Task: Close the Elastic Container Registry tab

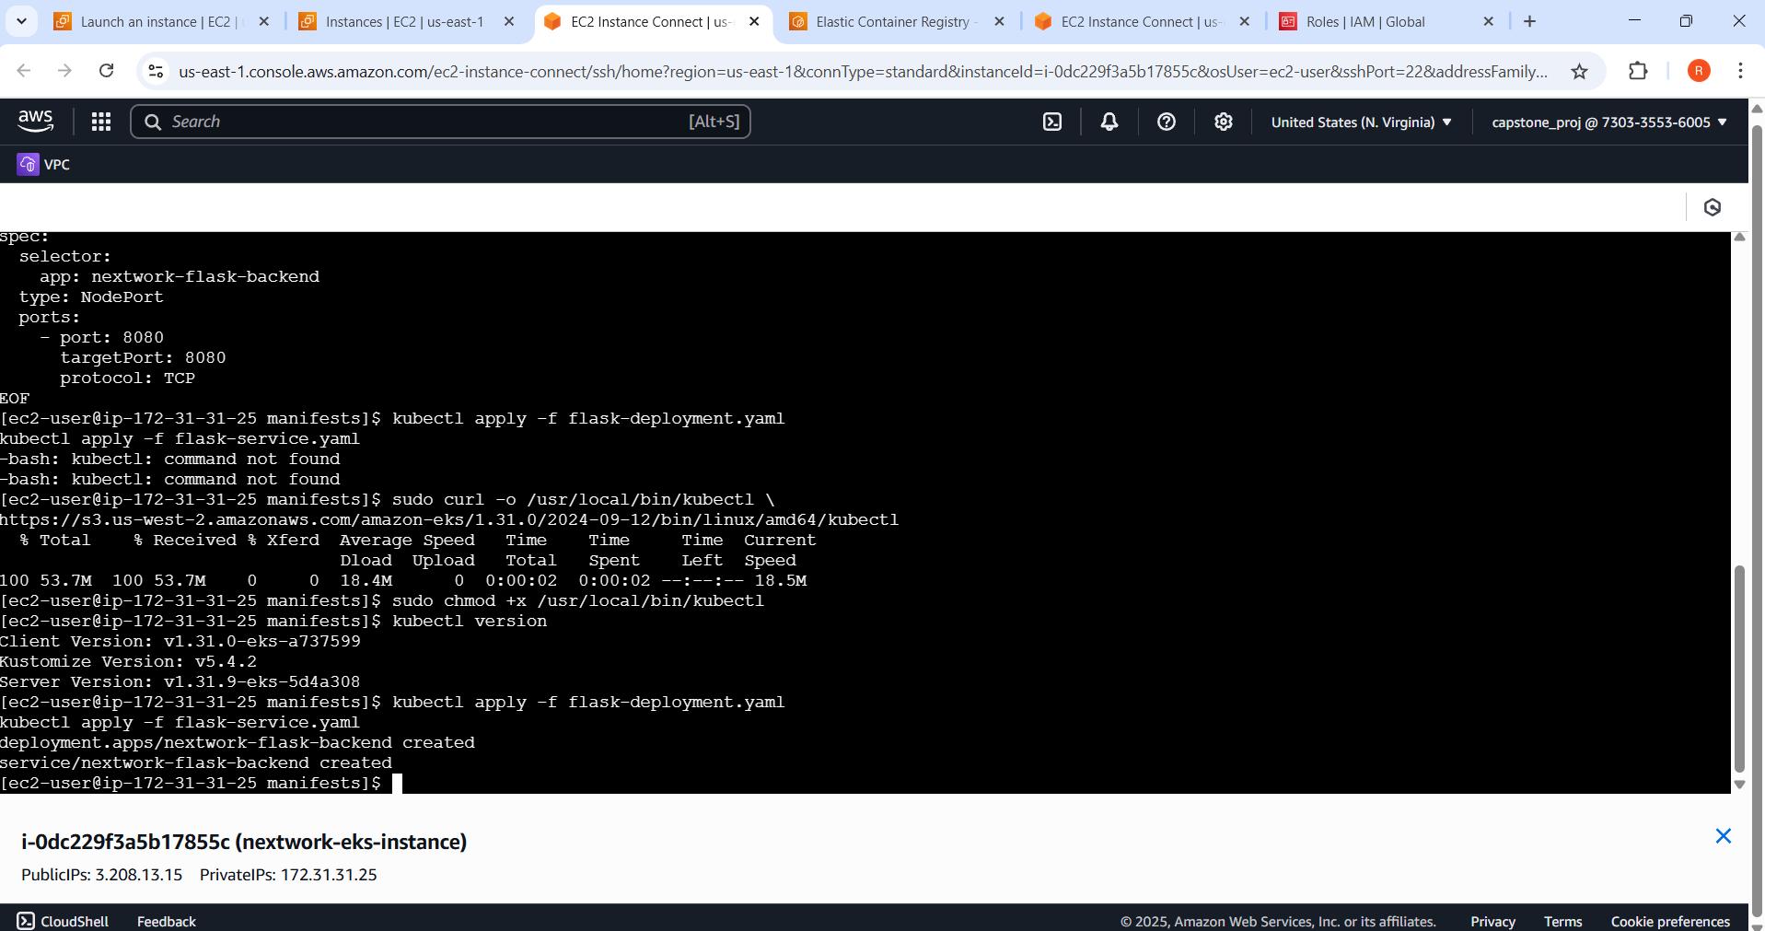Action: point(999,21)
